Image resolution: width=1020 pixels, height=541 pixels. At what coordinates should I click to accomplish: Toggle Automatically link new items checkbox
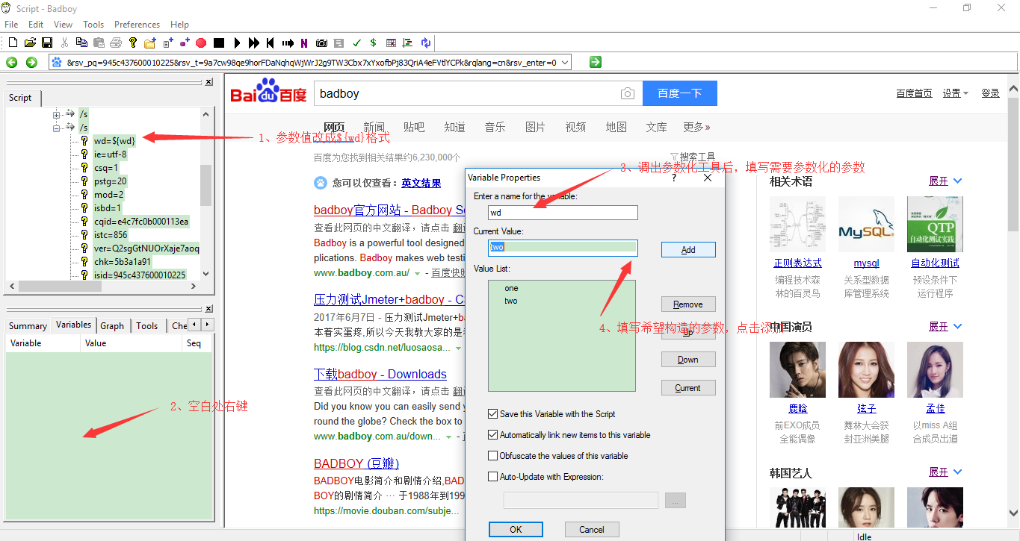pyautogui.click(x=493, y=435)
